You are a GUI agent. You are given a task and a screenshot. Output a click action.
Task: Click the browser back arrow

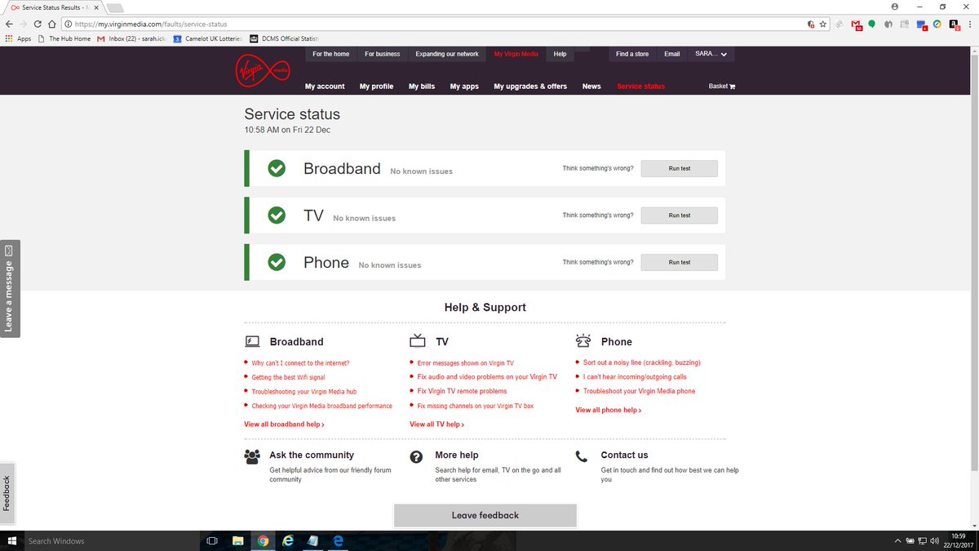[x=8, y=24]
